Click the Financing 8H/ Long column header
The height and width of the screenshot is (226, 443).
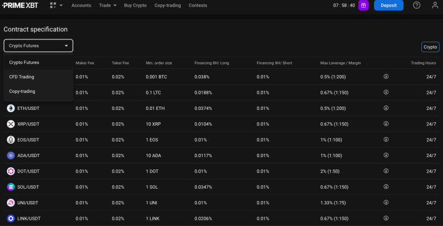(x=212, y=63)
